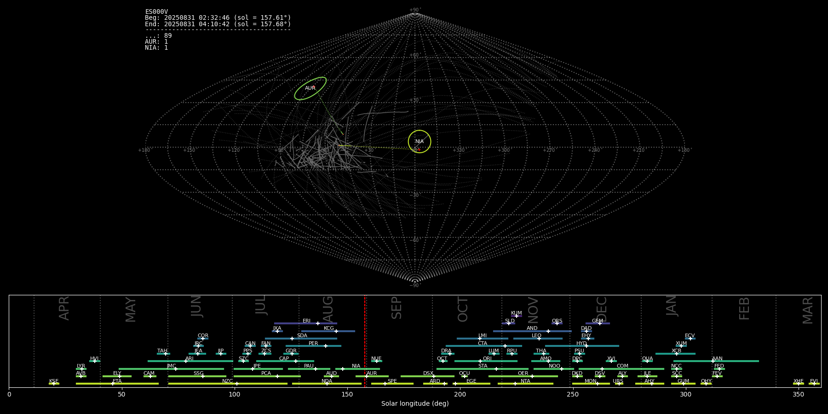The image size is (828, 414).
Task: Select the QUA shower peak marker
Action: pos(647,361)
